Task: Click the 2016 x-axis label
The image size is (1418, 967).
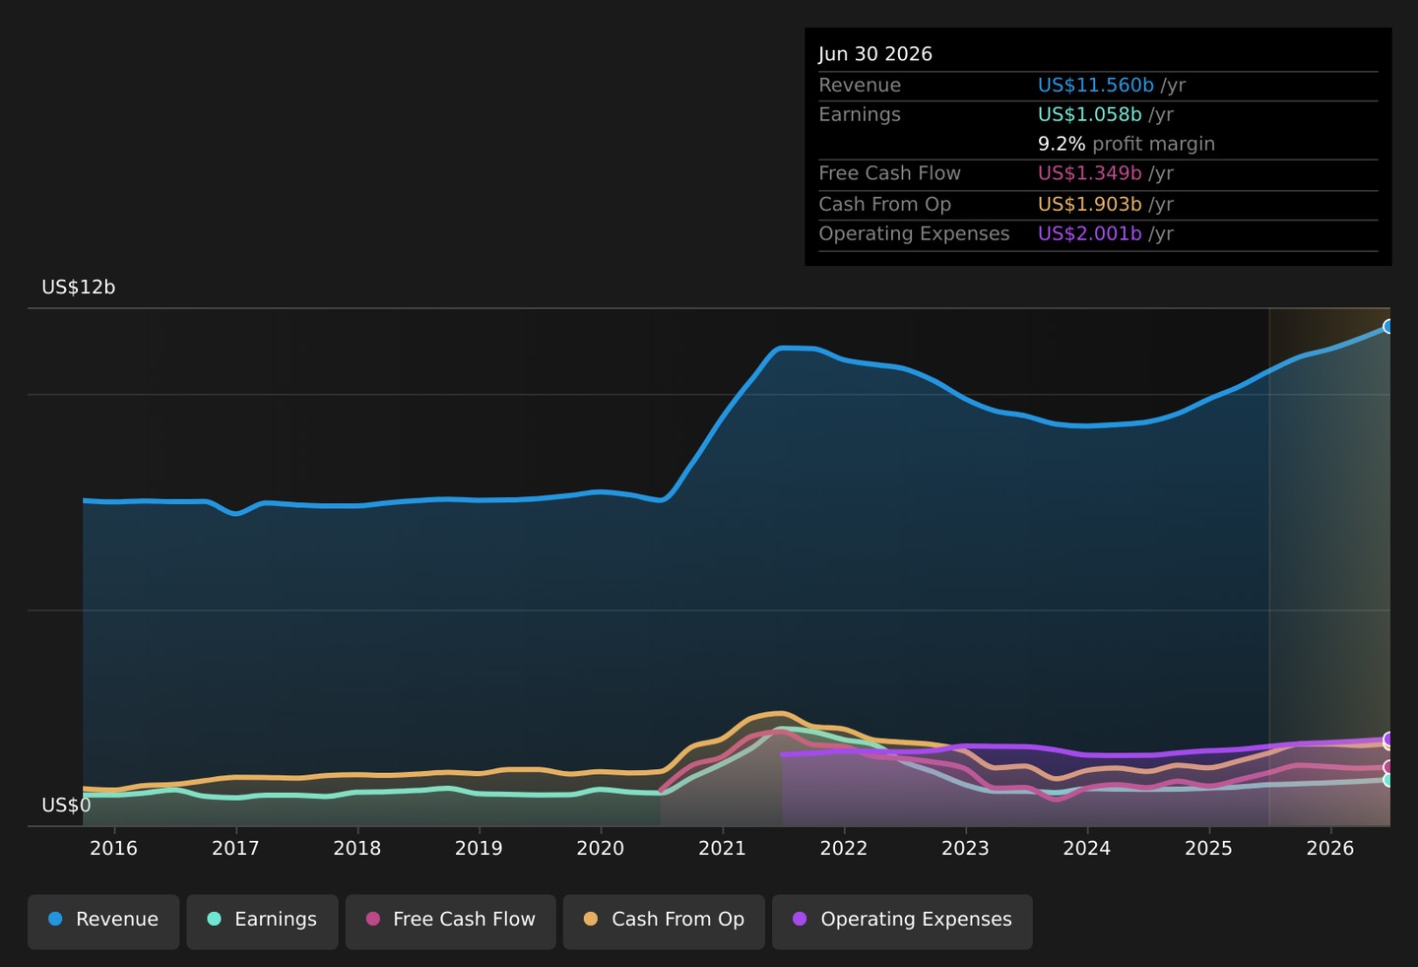Action: pyautogui.click(x=114, y=849)
